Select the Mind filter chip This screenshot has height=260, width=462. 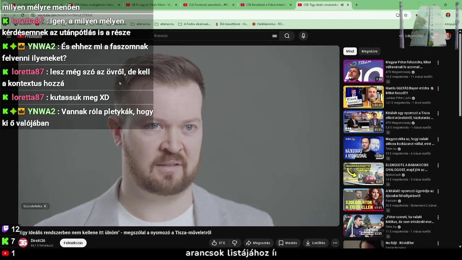350,51
